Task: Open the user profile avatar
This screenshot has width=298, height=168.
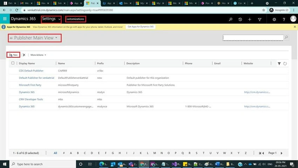Action: [x=293, y=19]
